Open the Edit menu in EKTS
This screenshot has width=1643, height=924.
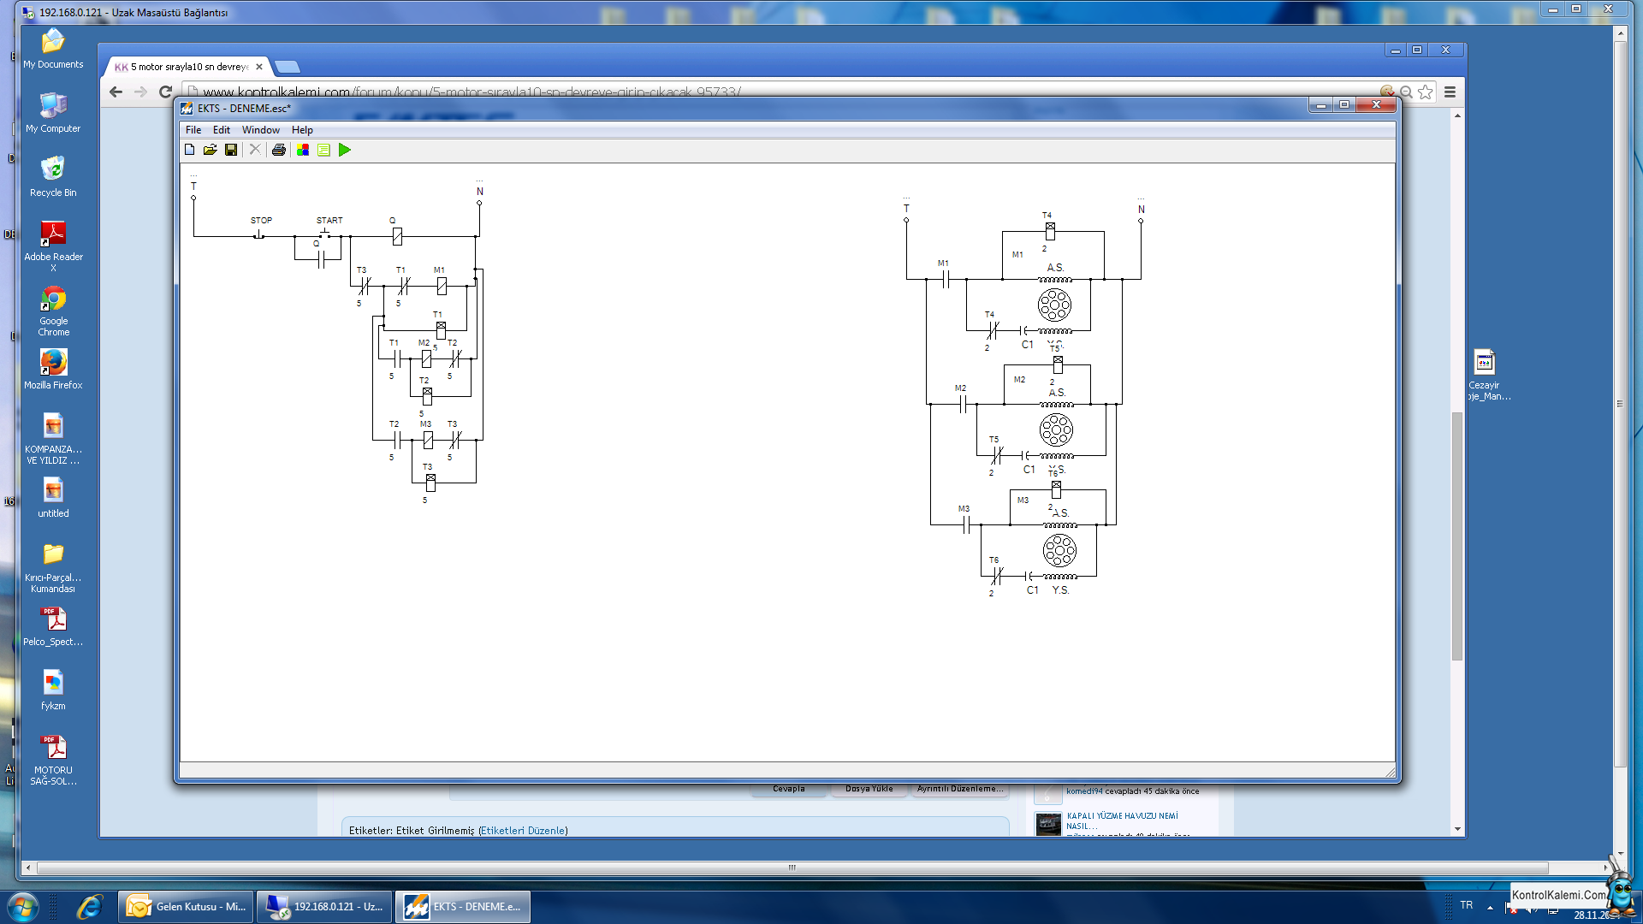point(222,130)
